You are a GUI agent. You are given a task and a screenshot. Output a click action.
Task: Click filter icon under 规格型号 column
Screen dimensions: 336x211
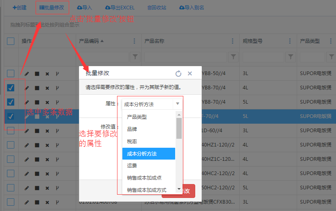coord(290,56)
